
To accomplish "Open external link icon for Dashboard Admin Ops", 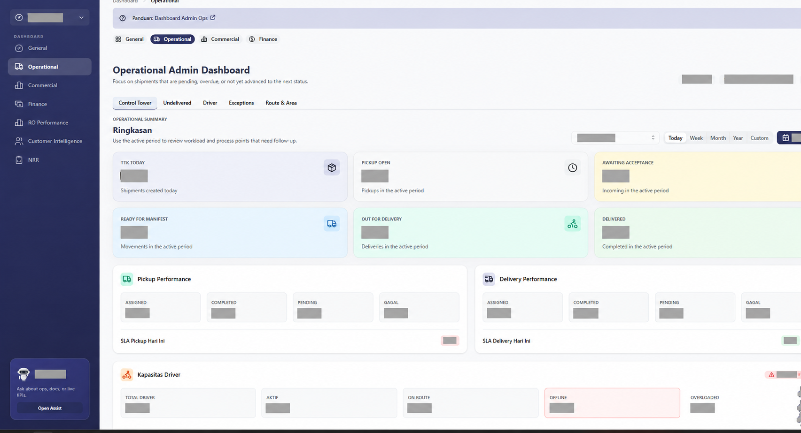I will (x=213, y=17).
